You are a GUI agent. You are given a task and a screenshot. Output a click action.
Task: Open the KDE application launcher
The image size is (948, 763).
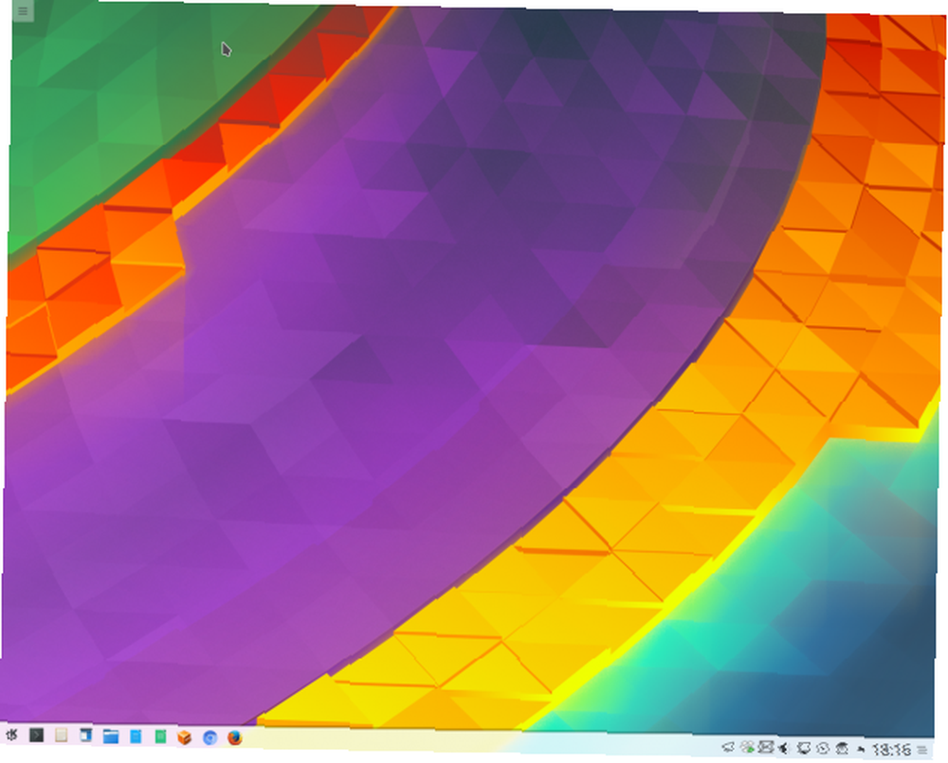11,735
